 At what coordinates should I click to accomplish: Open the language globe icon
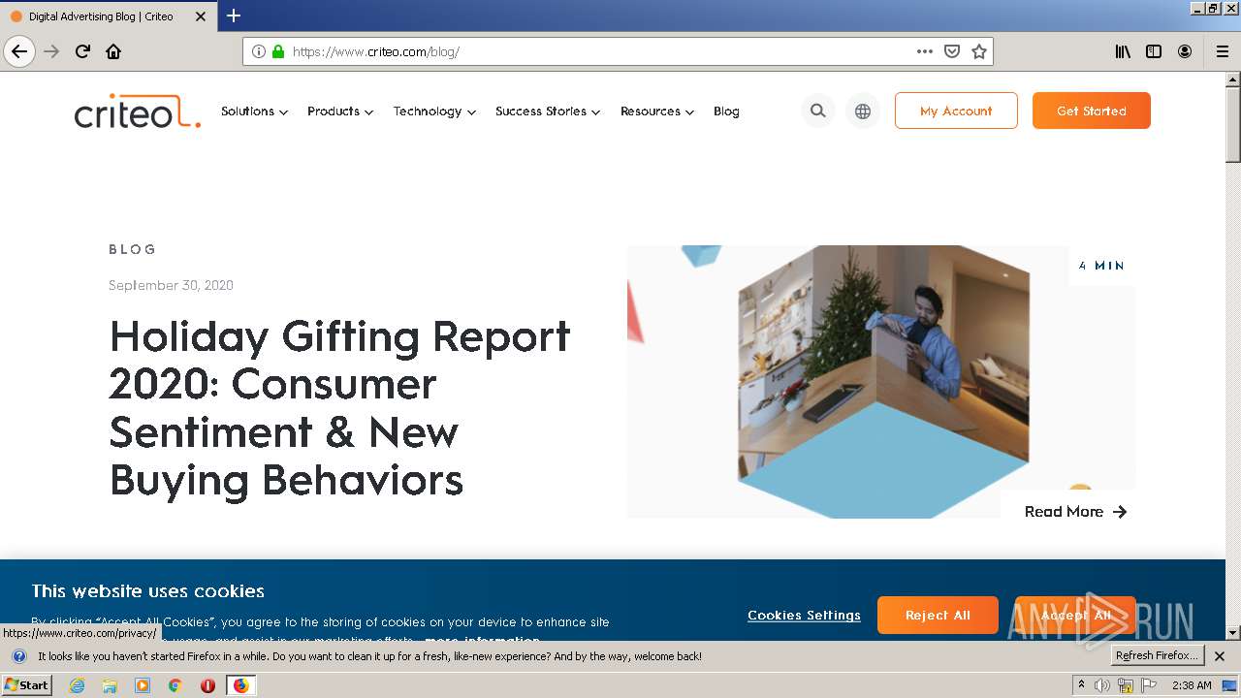click(863, 111)
